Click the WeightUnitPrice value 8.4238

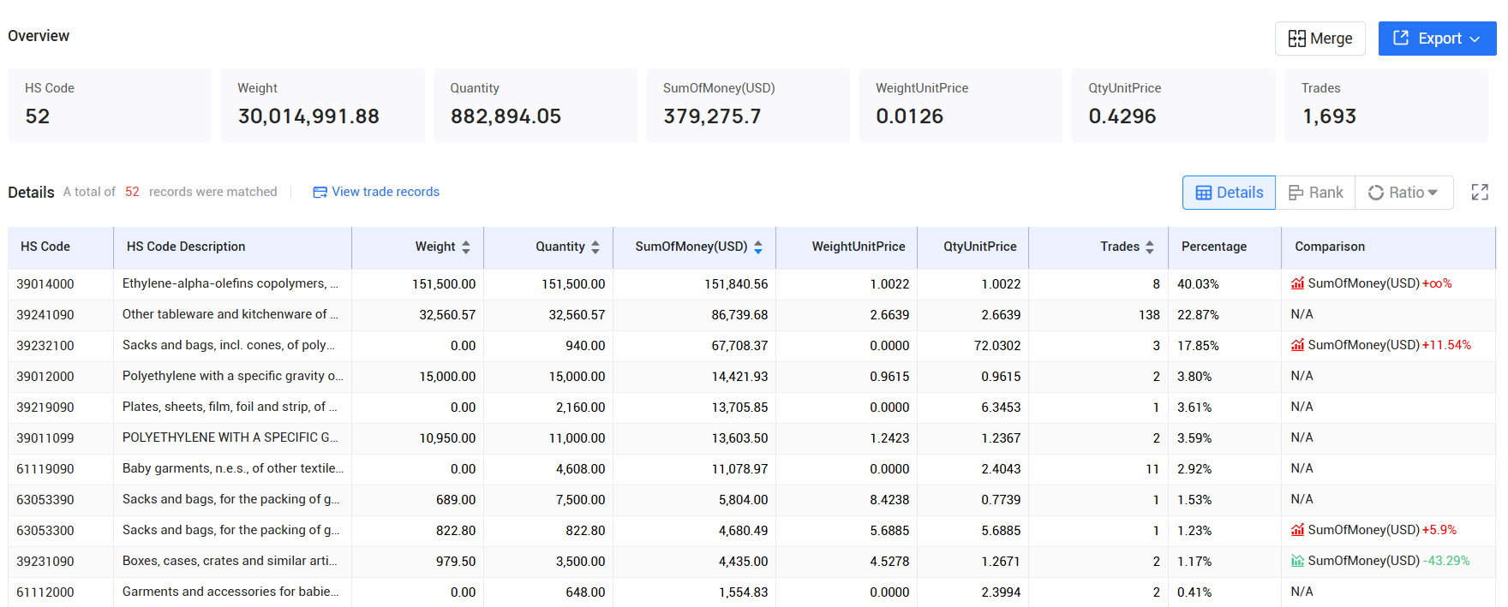(x=889, y=499)
